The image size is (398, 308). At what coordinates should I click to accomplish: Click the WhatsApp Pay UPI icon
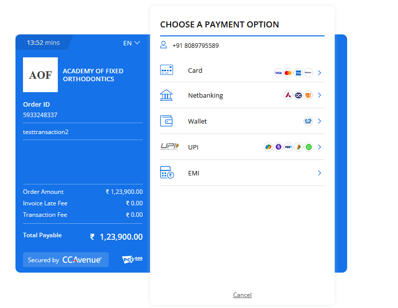click(x=308, y=147)
